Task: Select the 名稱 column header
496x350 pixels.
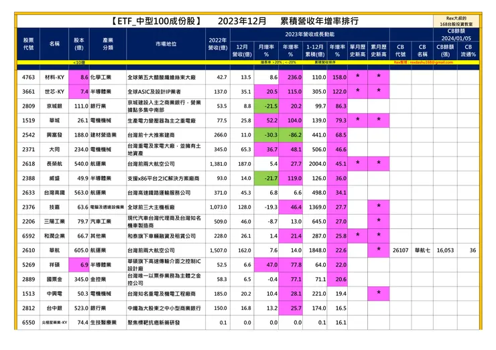Action: pos(54,43)
